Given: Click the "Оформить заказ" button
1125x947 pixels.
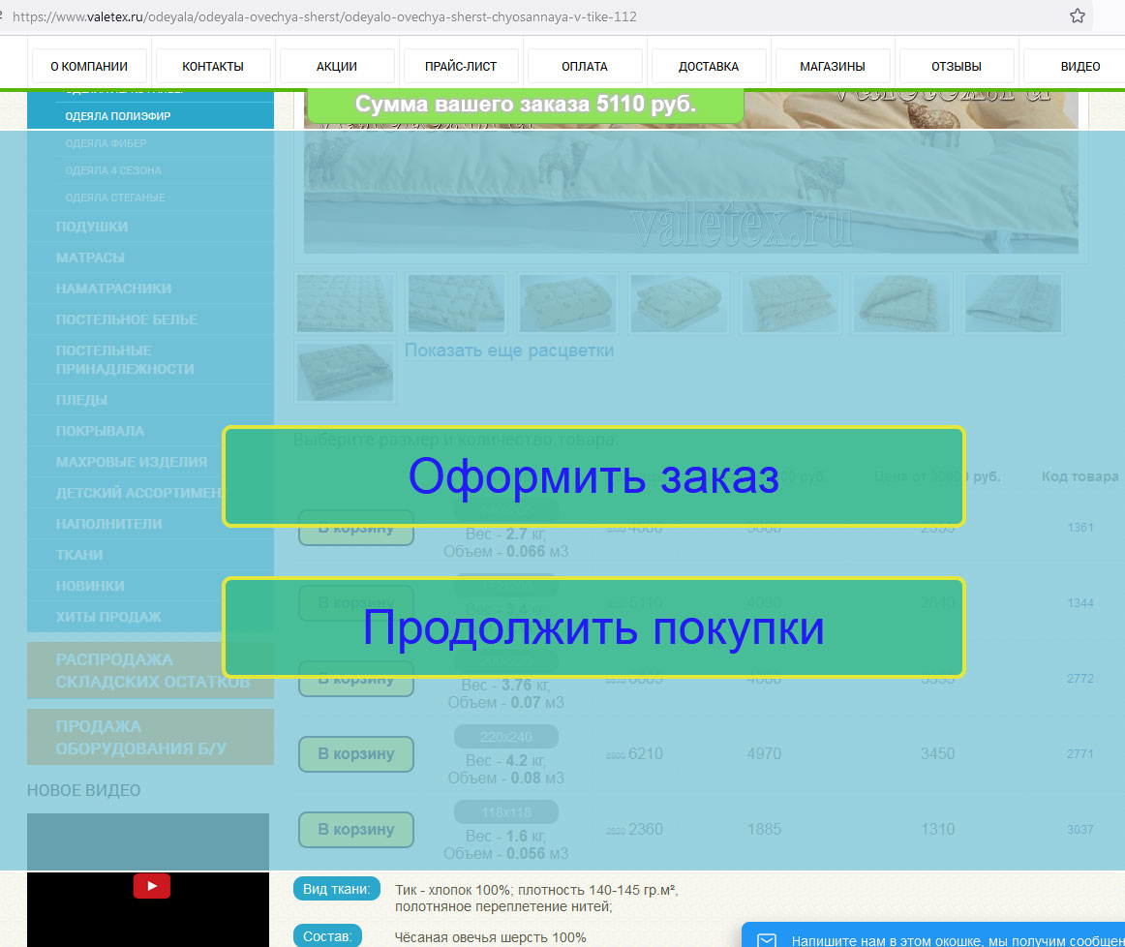Looking at the screenshot, I should [x=593, y=475].
